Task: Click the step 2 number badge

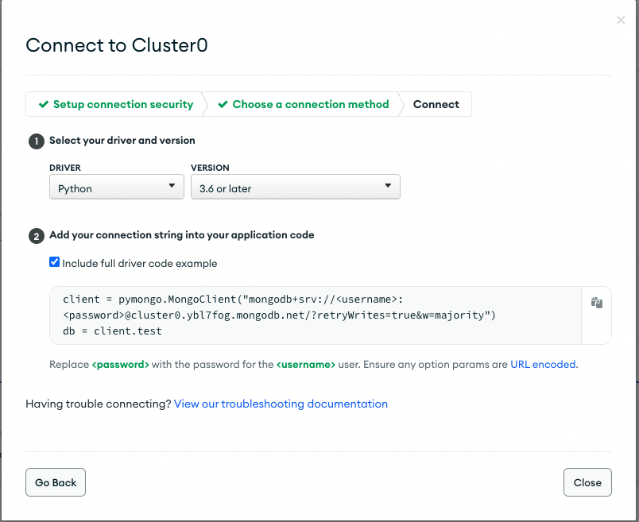Action: coord(36,235)
